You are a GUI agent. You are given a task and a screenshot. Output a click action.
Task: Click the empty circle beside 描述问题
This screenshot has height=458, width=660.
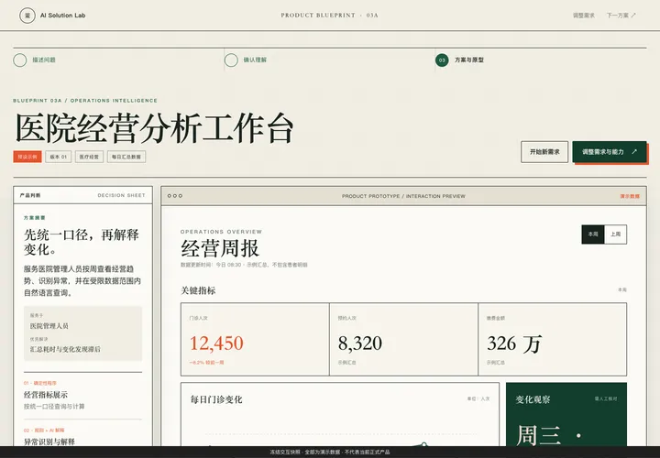(20, 60)
